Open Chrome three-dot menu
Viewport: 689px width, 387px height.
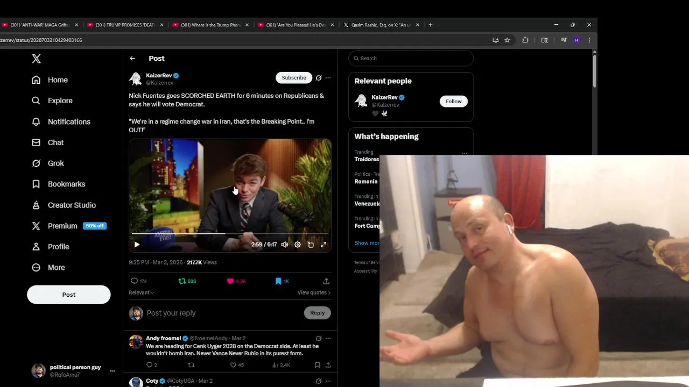tap(589, 40)
